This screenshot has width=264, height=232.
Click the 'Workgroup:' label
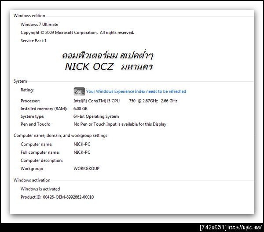32,168
